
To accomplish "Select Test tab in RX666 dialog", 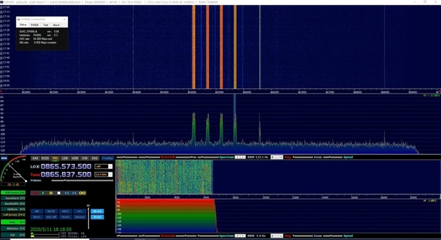I will [x=45, y=25].
